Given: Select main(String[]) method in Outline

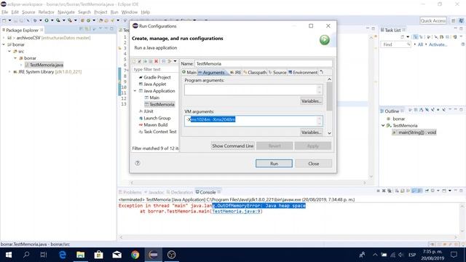Looking at the screenshot, I should [414, 132].
